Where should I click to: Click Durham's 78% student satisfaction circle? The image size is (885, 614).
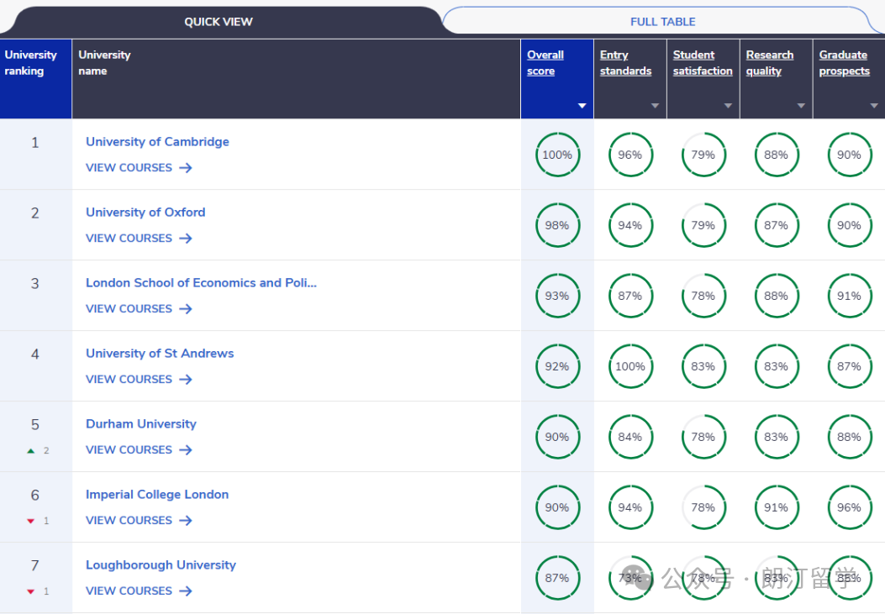click(x=703, y=437)
